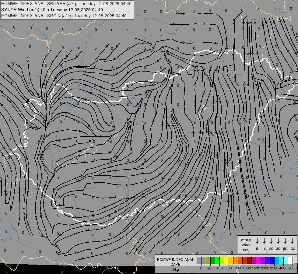298x274 pixels.
Task: Click the SYNOP label in wind legend
Action: (246, 240)
